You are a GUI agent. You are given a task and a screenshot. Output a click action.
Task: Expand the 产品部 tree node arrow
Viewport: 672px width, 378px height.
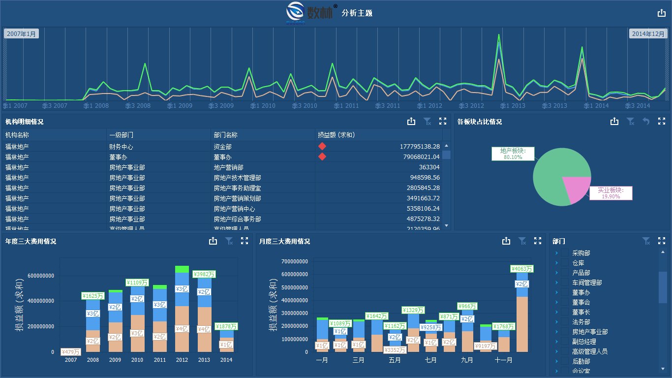coord(556,272)
